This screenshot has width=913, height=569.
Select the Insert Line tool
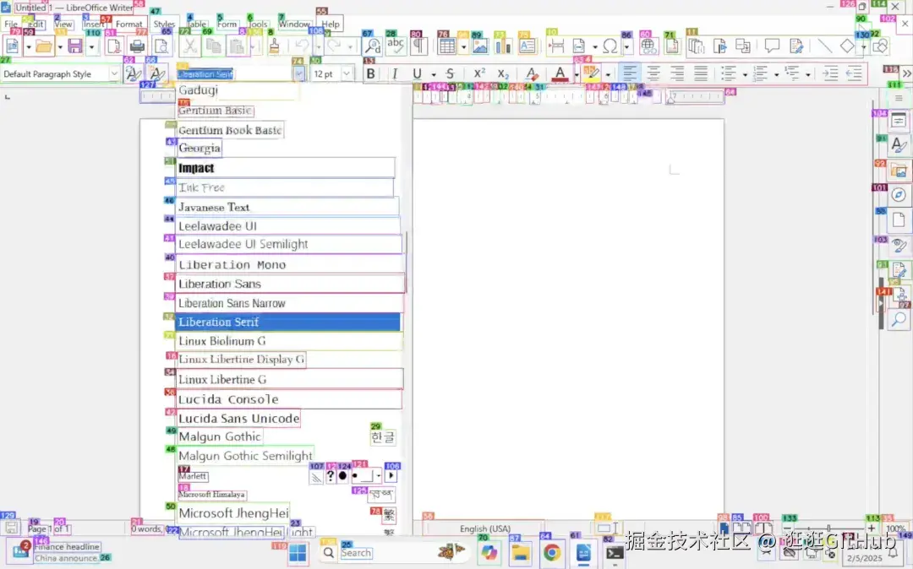(x=824, y=46)
